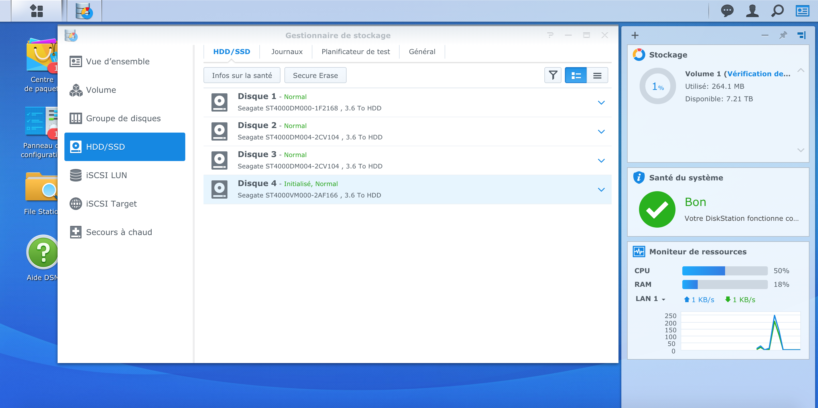The height and width of the screenshot is (408, 818).
Task: Click Utilisé: 264.1 MB text
Action: click(x=715, y=86)
